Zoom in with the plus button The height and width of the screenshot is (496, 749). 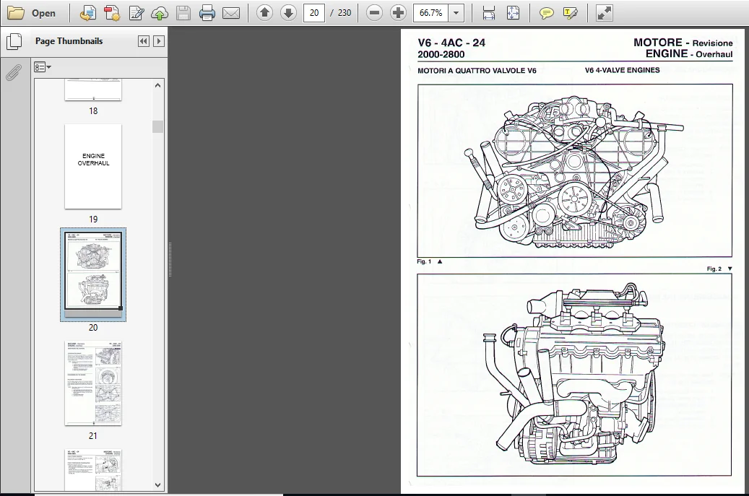coord(398,13)
